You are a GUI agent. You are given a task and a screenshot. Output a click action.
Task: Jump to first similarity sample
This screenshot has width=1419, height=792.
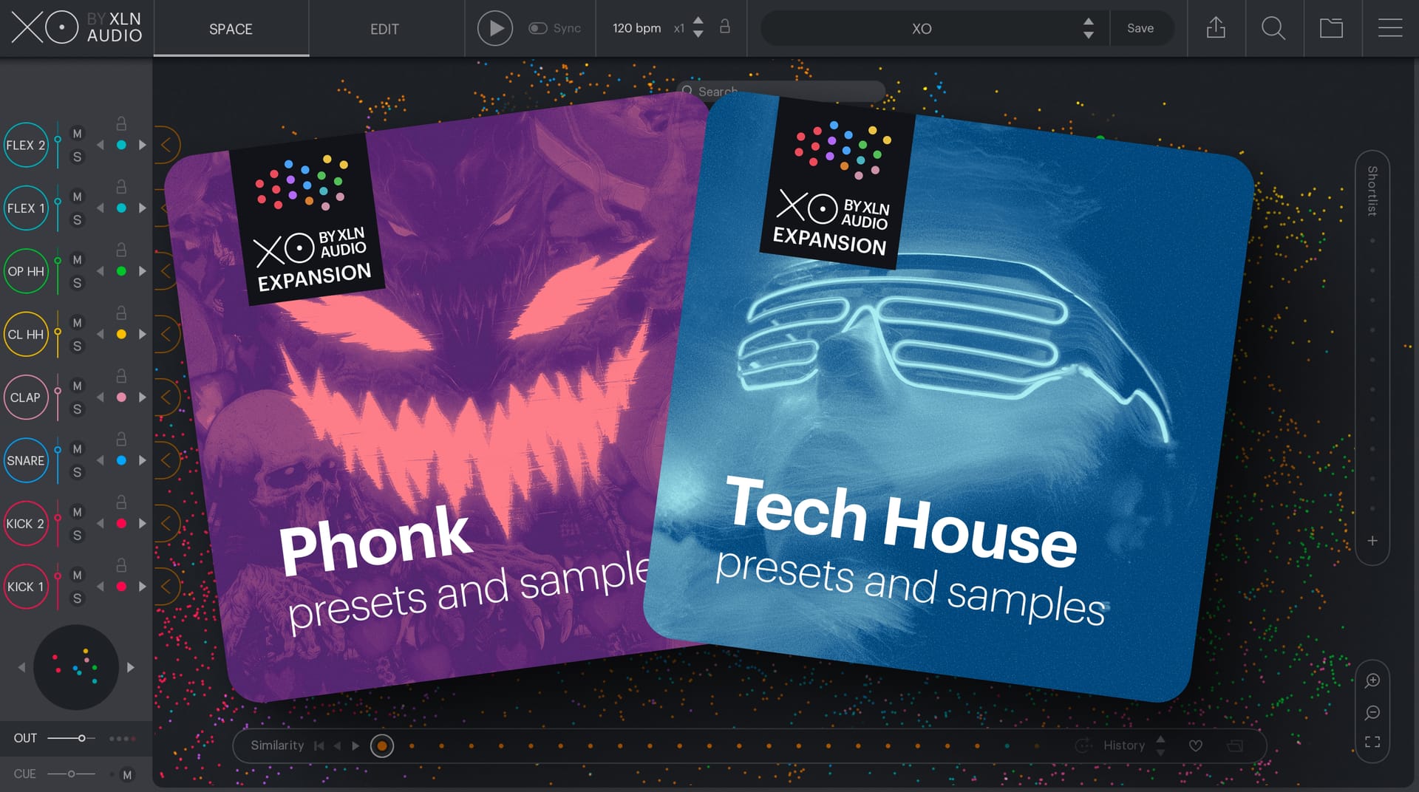click(319, 746)
